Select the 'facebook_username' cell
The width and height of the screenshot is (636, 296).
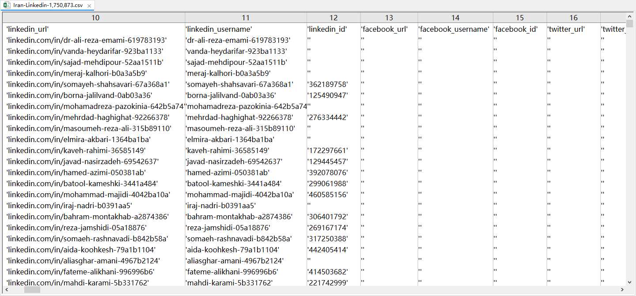[x=454, y=29]
